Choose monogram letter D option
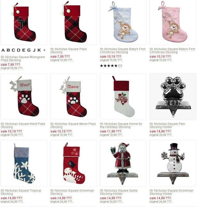 [19, 50]
